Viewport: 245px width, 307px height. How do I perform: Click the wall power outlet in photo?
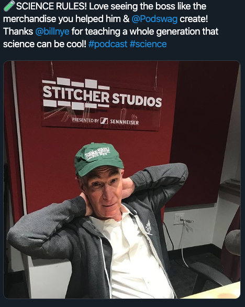[179, 218]
